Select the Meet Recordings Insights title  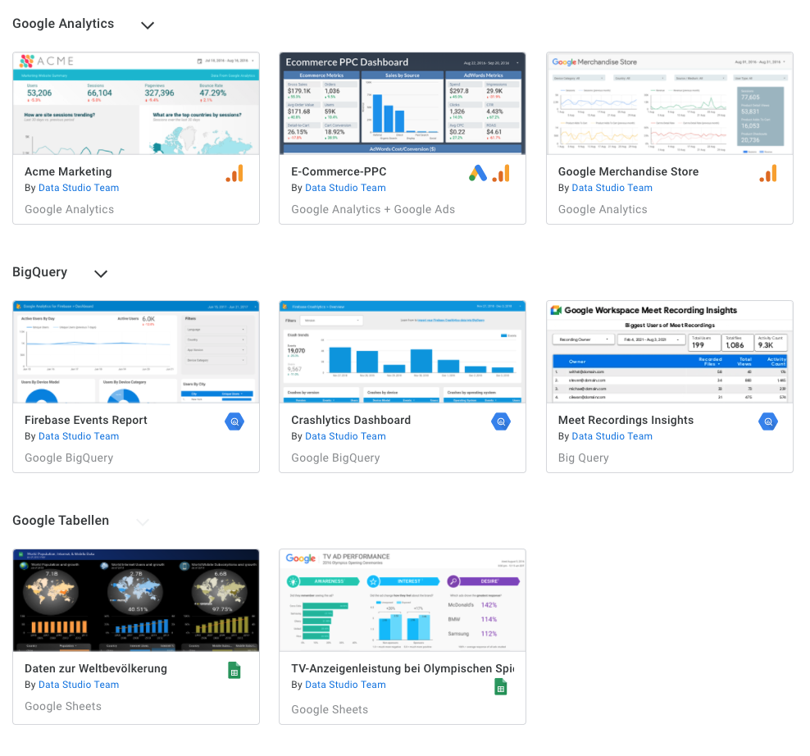626,420
